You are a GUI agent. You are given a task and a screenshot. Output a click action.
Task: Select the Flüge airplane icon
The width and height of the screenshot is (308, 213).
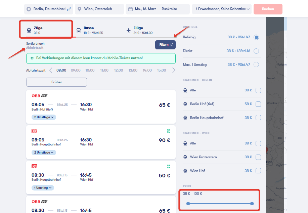tap(129, 30)
